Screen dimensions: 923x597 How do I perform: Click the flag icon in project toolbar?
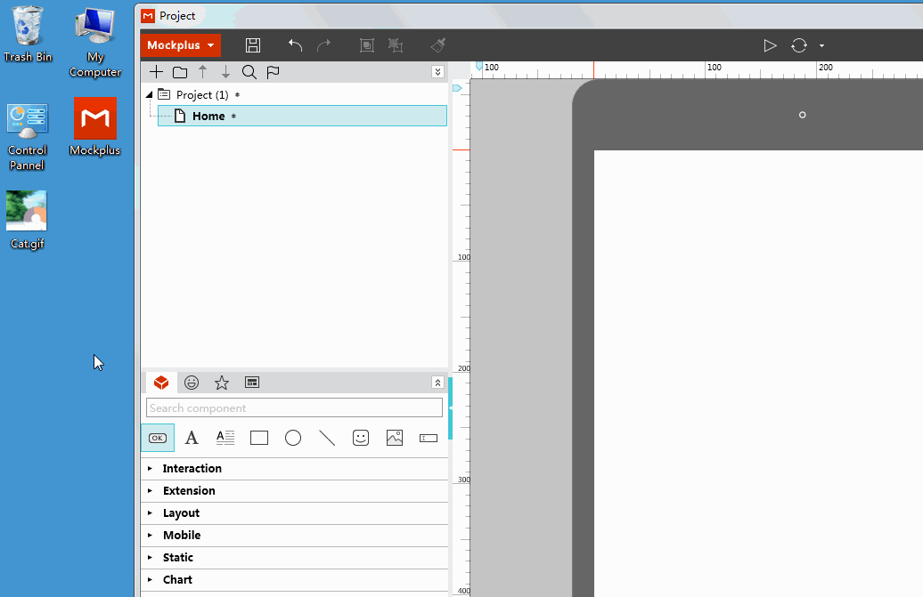(273, 72)
